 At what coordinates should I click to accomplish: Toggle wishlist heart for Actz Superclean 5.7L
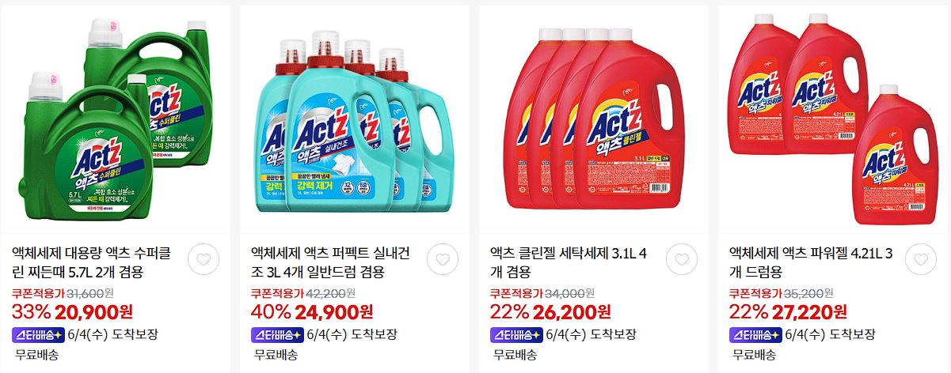(203, 259)
